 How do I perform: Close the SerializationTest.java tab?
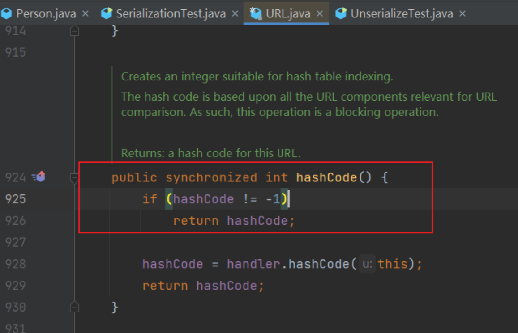235,13
